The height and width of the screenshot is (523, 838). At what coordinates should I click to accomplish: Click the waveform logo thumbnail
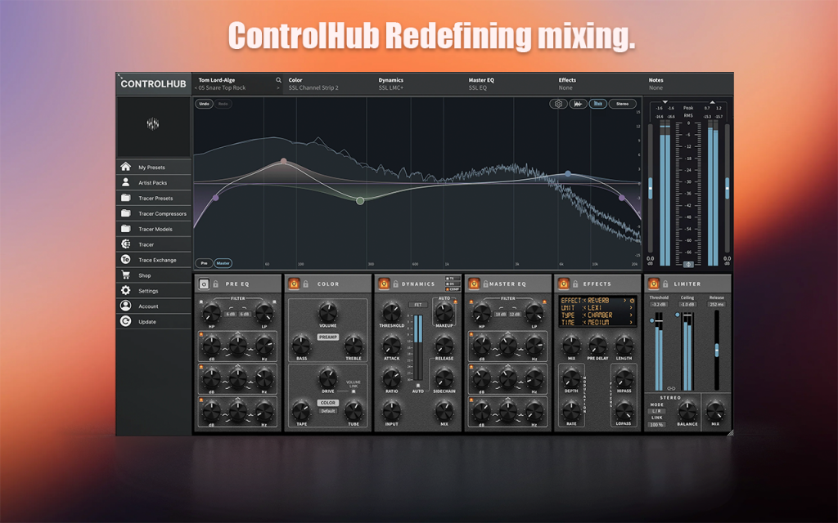(153, 124)
